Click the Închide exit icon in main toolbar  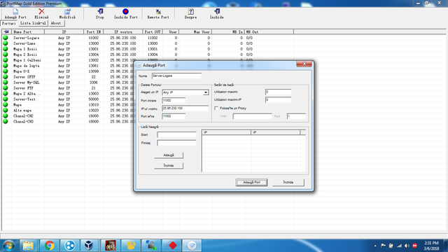217,11
